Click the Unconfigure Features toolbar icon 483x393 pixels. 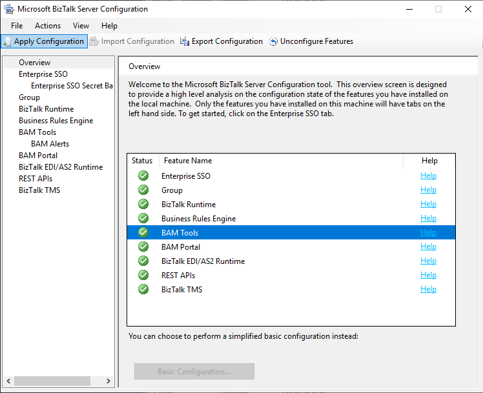click(x=273, y=41)
